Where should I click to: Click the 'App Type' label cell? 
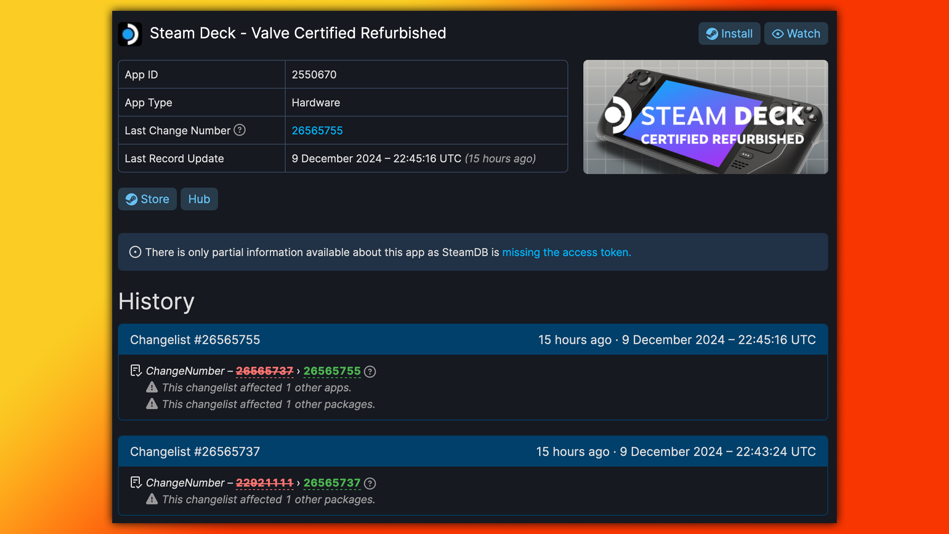pos(202,103)
